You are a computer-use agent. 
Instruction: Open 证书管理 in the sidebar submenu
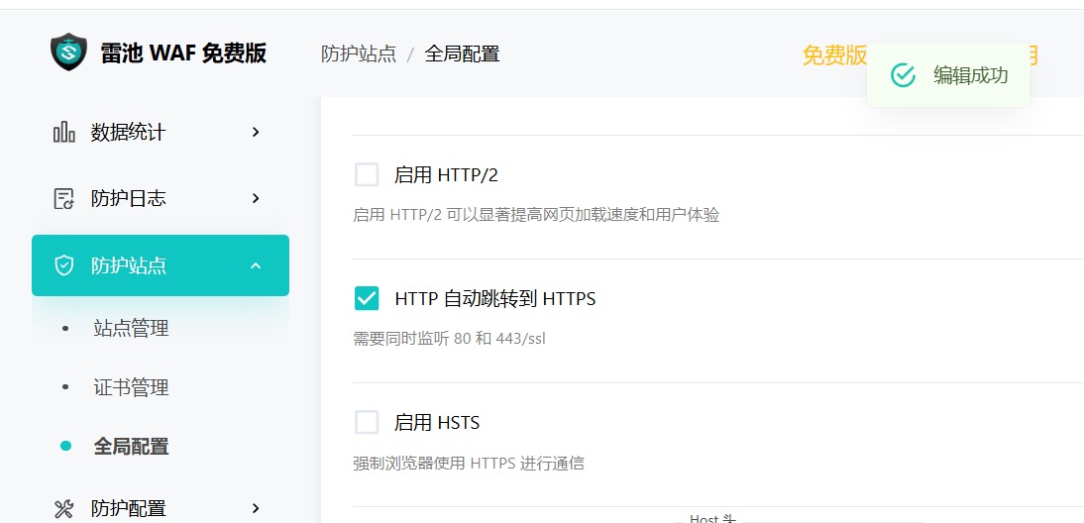tap(131, 387)
